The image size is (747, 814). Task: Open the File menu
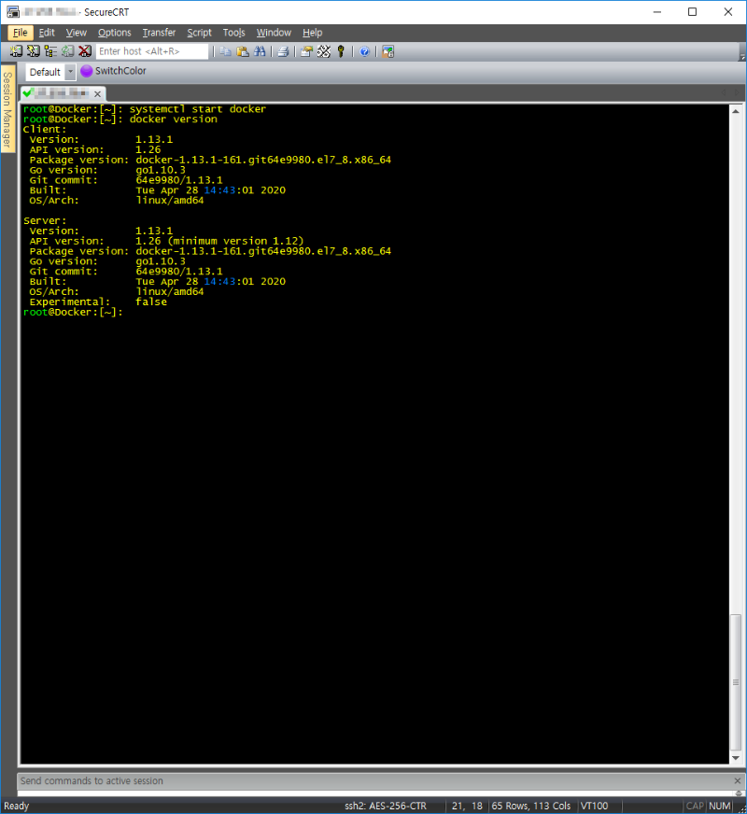20,33
